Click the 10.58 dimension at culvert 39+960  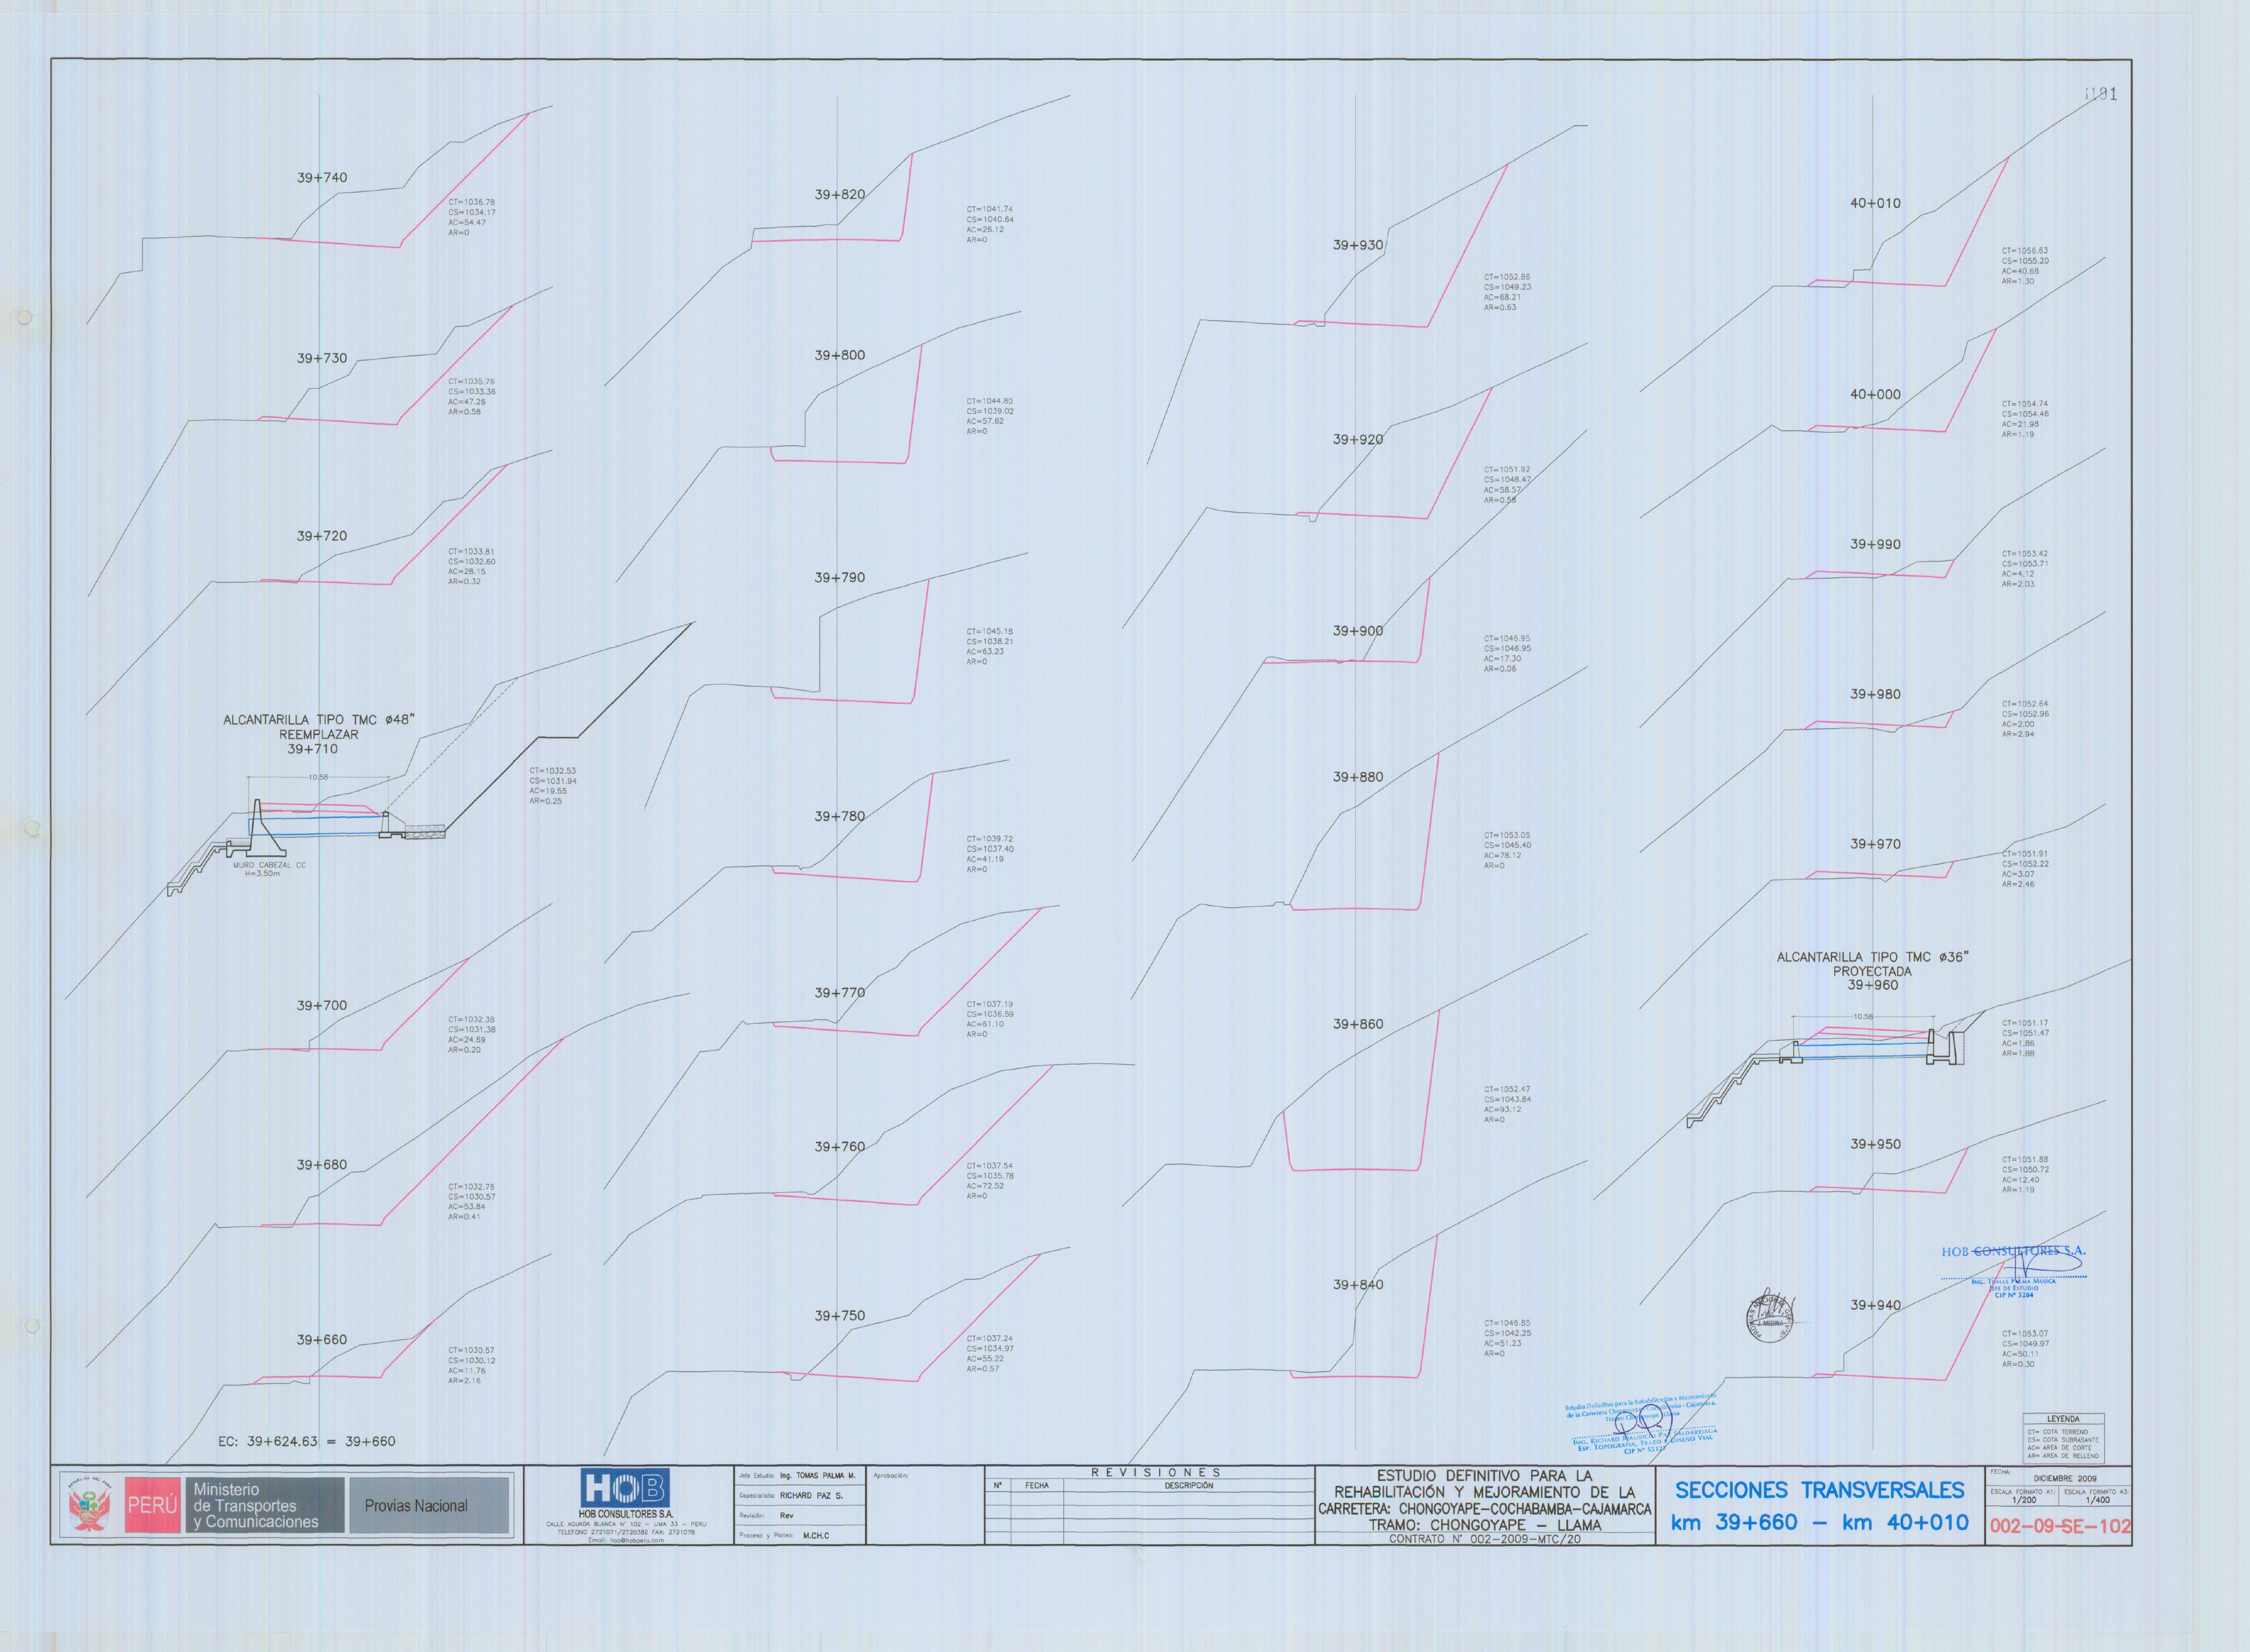pos(1863,1017)
